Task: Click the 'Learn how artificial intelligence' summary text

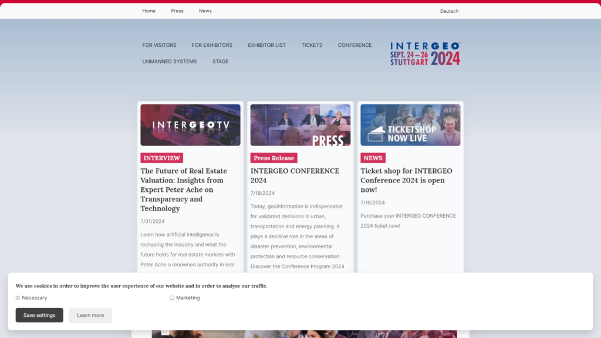Action: point(188,249)
